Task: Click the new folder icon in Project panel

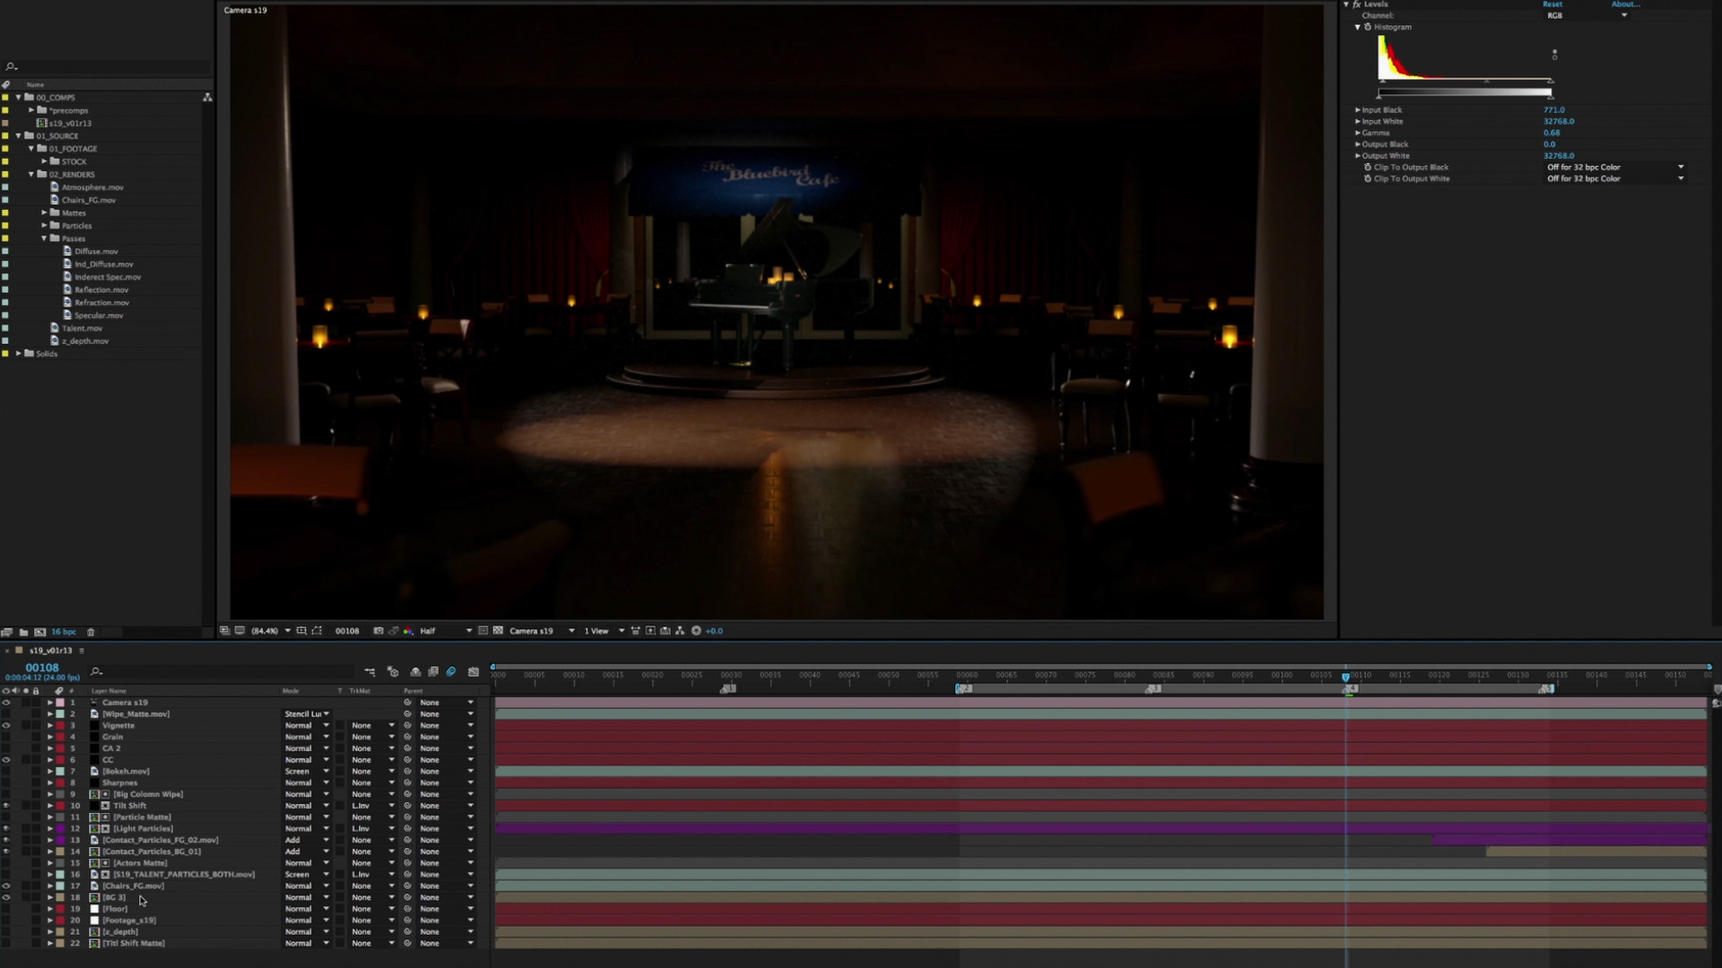Action: coord(23,632)
